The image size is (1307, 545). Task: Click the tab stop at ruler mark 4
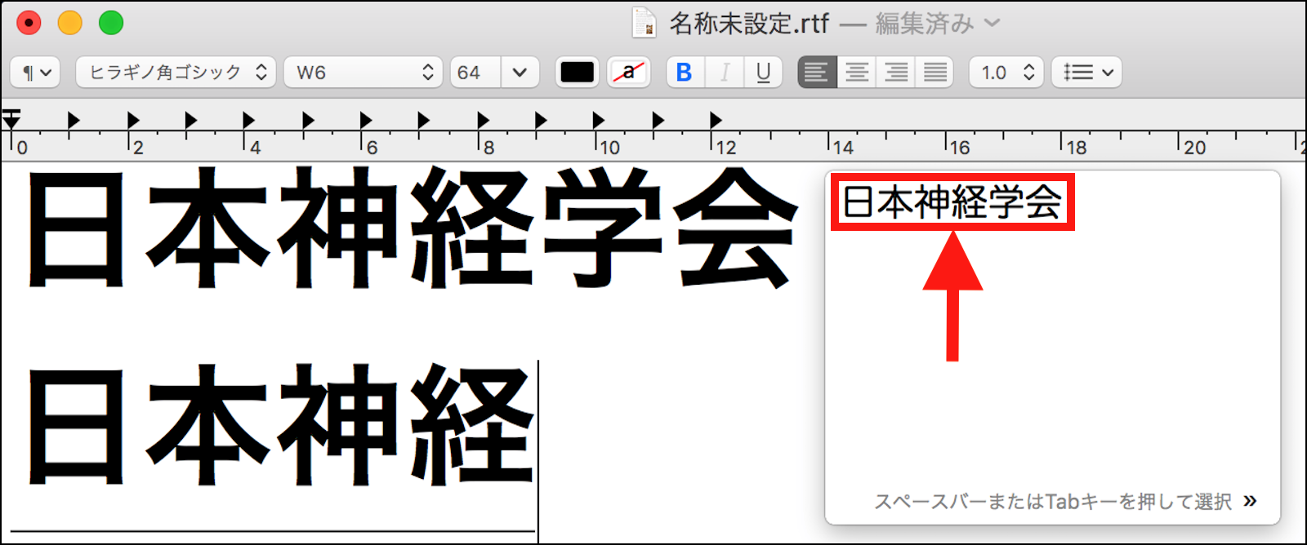pyautogui.click(x=248, y=120)
